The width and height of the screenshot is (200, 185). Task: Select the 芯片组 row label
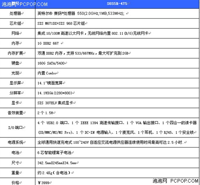15,24
